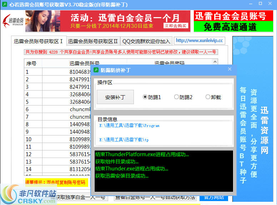
Task: Click log line 获取迅雷安装目录成功
Action: [x=122, y=176]
